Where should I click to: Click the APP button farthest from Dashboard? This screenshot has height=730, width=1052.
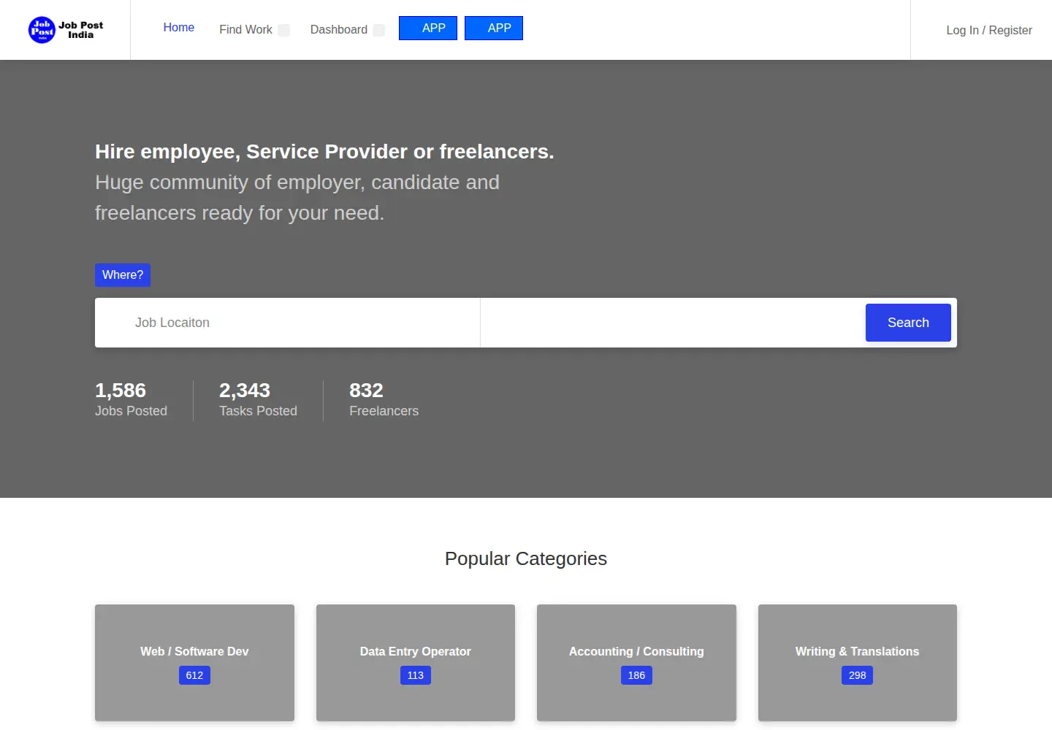(x=494, y=28)
